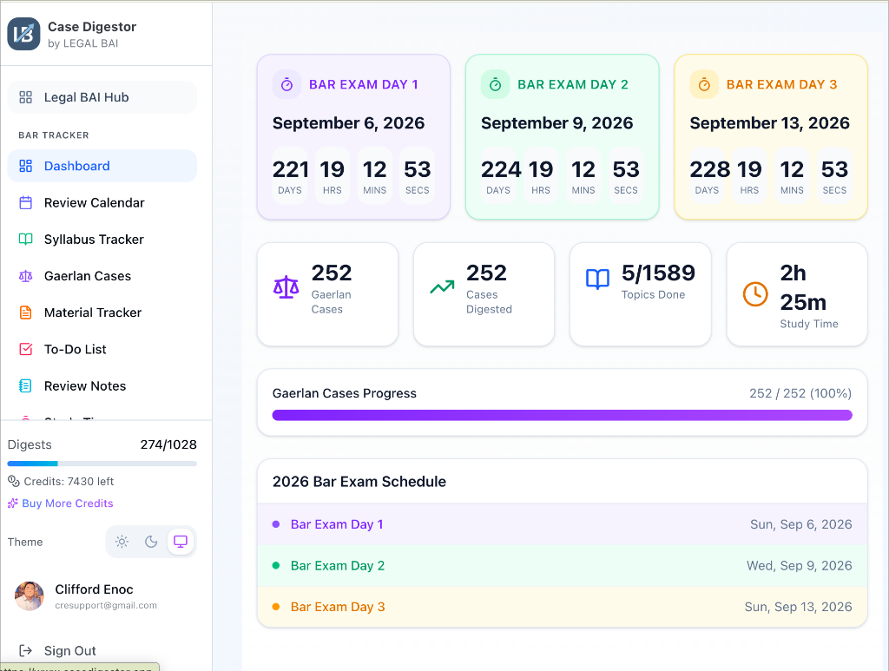Click the green trending arrow on Cases Digested card
The image size is (889, 671).
[441, 284]
